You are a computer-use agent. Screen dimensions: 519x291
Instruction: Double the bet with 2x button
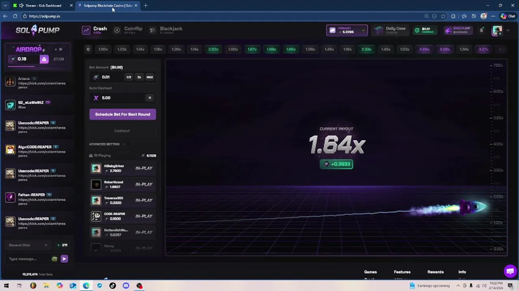[139, 77]
